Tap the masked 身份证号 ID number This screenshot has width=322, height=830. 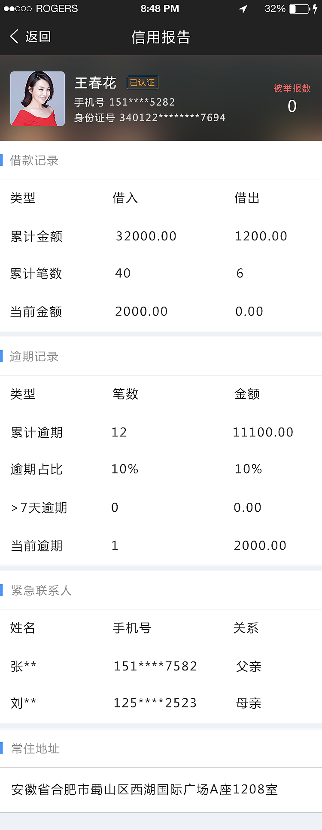click(172, 118)
